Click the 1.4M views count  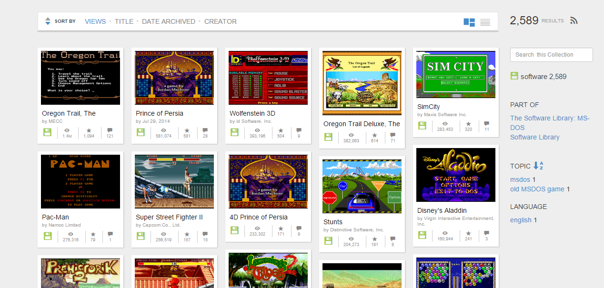click(x=67, y=136)
